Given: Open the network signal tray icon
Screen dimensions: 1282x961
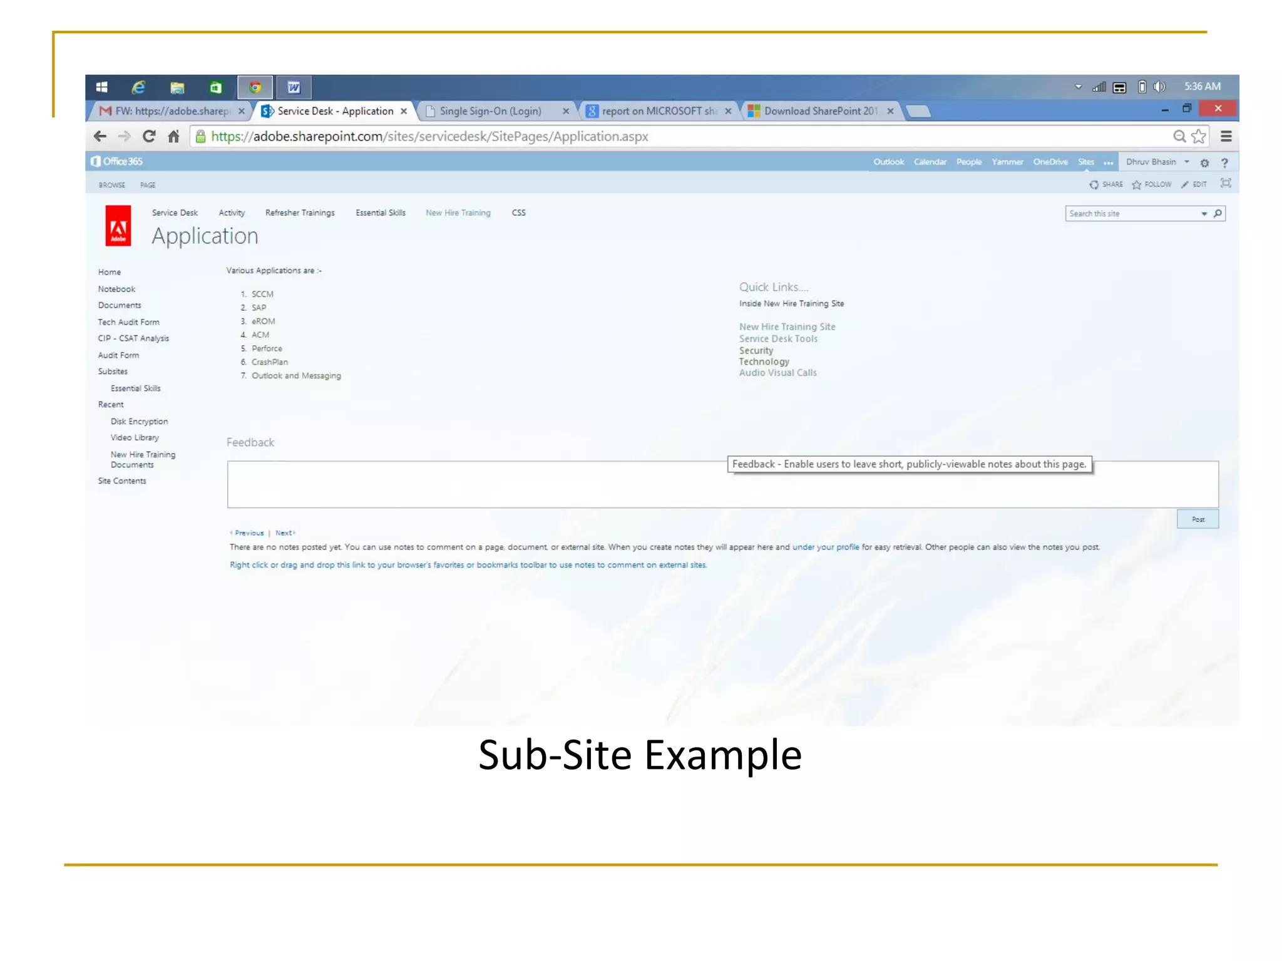Looking at the screenshot, I should [1099, 87].
